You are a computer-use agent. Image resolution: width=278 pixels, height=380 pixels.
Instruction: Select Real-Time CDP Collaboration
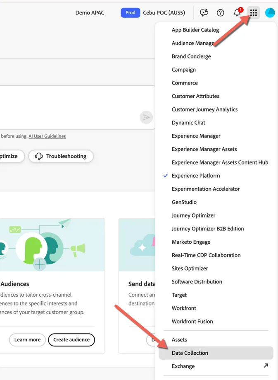pyautogui.click(x=206, y=255)
